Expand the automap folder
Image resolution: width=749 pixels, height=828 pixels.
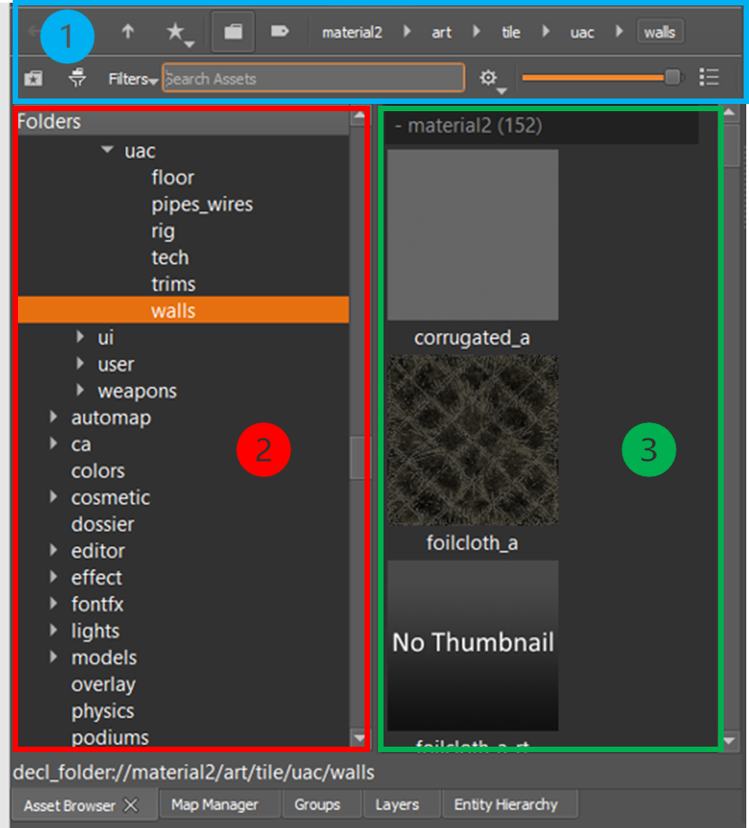point(53,417)
